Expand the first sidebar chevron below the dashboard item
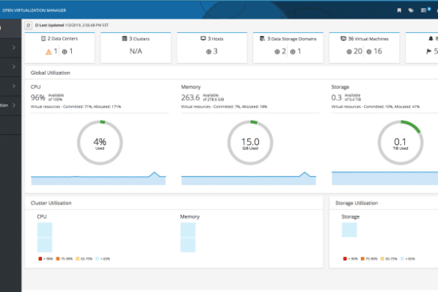The height and width of the screenshot is (292, 438). click(x=13, y=47)
